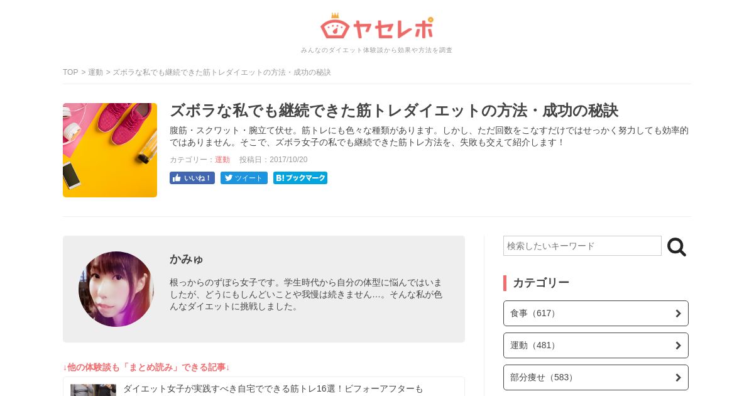Open the 運動 breadcrumb link

[x=96, y=72]
